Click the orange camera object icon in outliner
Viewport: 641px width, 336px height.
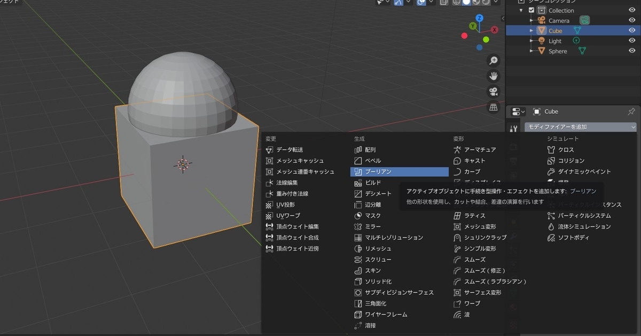pos(541,20)
